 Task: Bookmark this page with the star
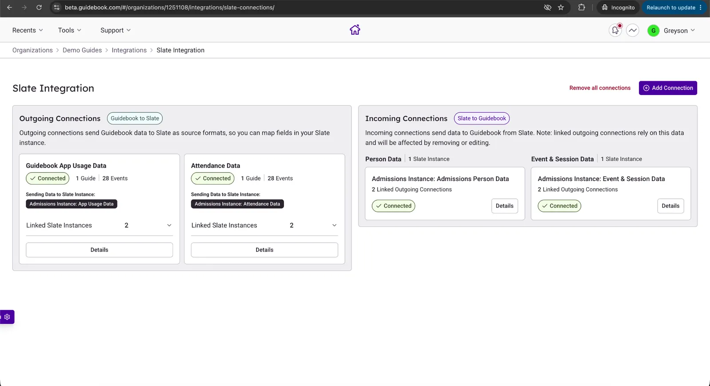coord(561,8)
